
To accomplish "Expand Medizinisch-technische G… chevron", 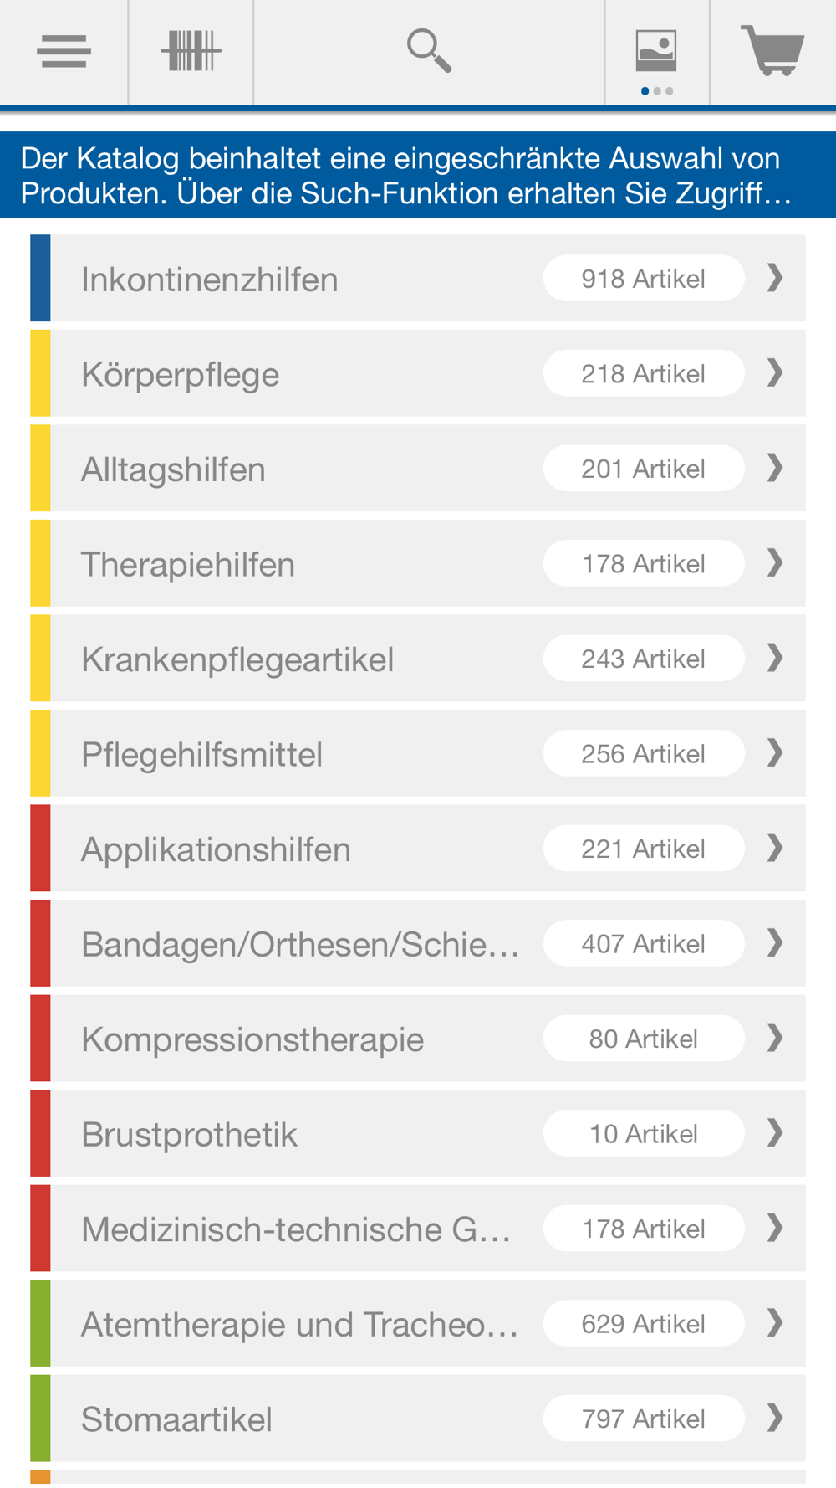I will click(775, 1228).
